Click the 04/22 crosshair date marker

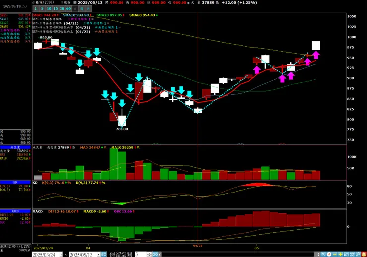[x=198, y=246]
